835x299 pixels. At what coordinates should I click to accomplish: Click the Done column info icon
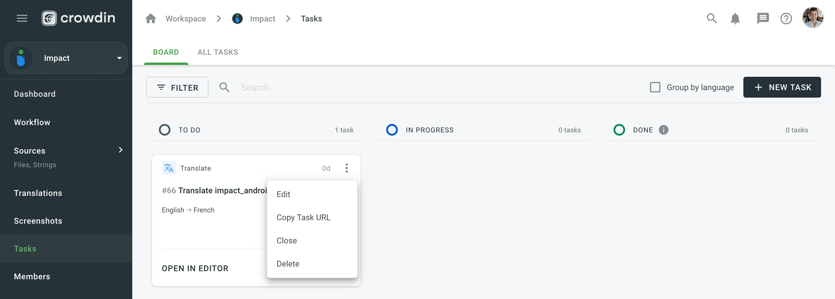pyautogui.click(x=664, y=130)
